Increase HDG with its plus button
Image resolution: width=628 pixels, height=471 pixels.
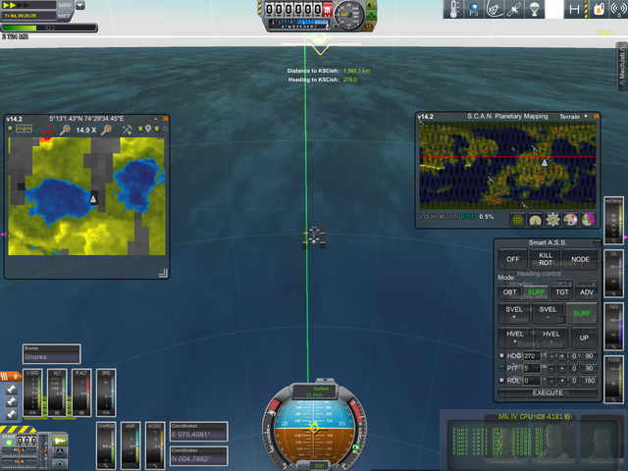pos(562,355)
